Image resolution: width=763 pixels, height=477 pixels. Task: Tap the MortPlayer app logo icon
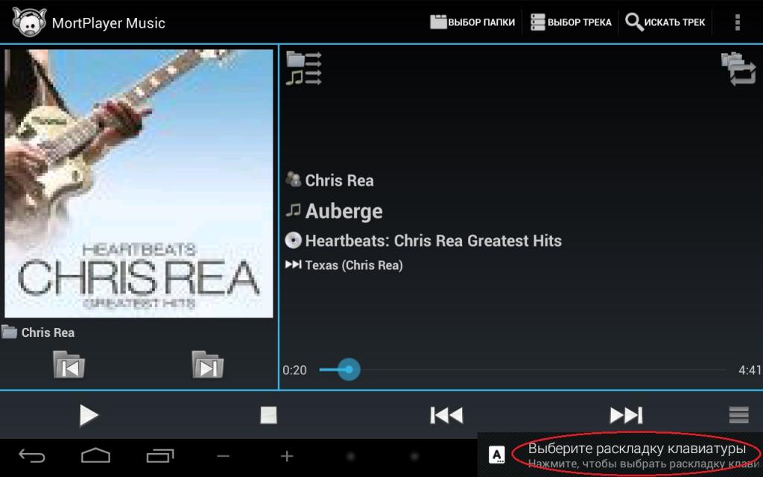click(x=29, y=22)
